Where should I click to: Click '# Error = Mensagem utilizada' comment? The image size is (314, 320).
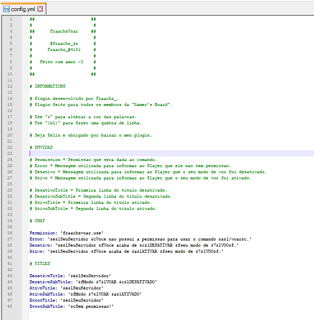[130, 166]
